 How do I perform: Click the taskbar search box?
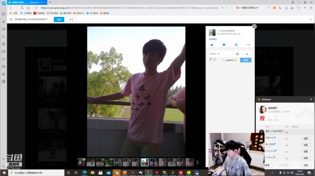[36, 173]
